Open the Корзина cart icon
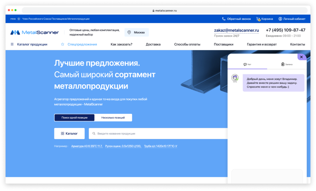Viewport: 316px width, 191px height. coord(258,19)
